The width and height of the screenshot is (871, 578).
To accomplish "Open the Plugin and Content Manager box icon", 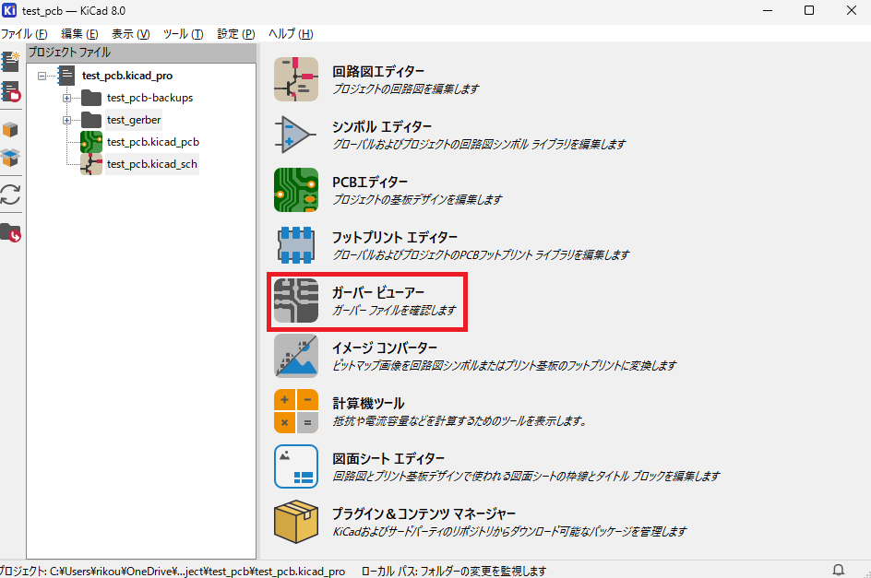I will click(x=296, y=522).
